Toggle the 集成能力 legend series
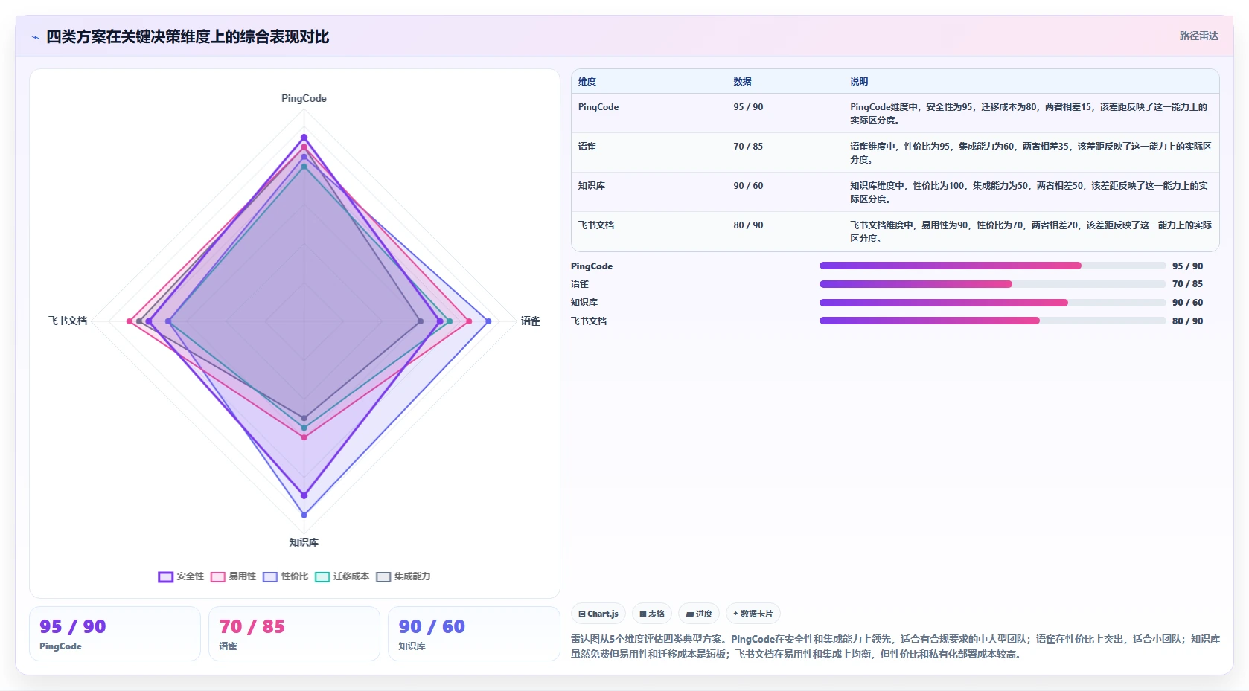The image size is (1249, 691). click(403, 576)
